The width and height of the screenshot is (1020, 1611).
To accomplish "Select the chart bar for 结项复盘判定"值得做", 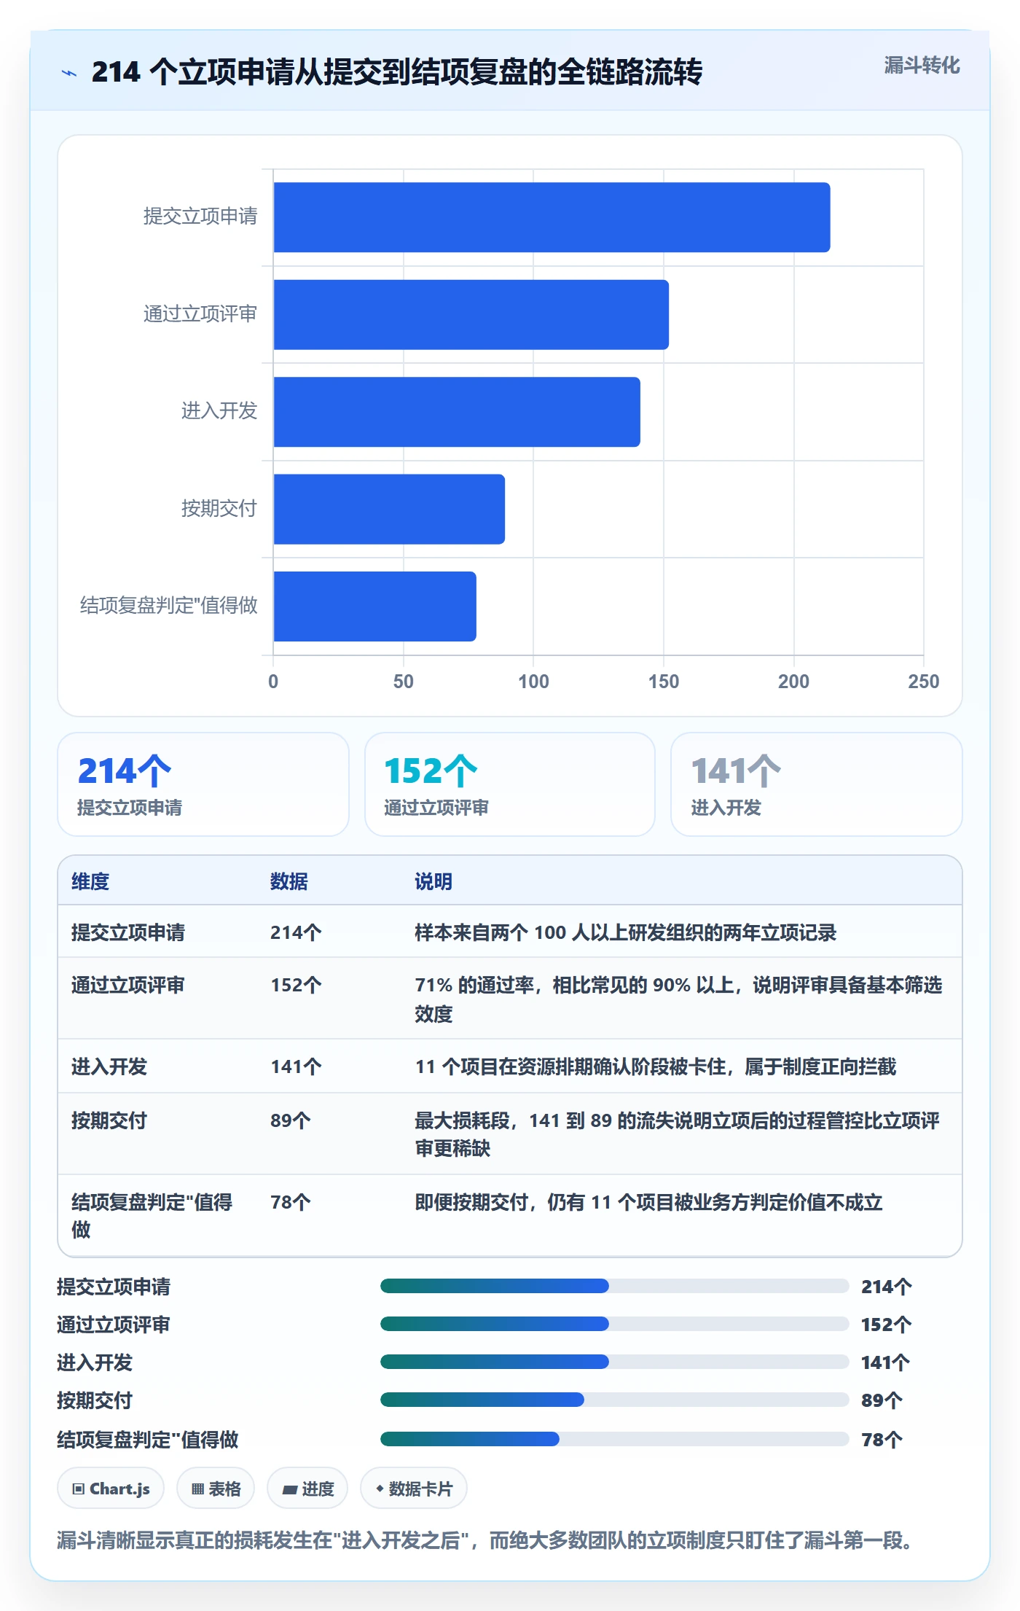I will click(x=374, y=606).
